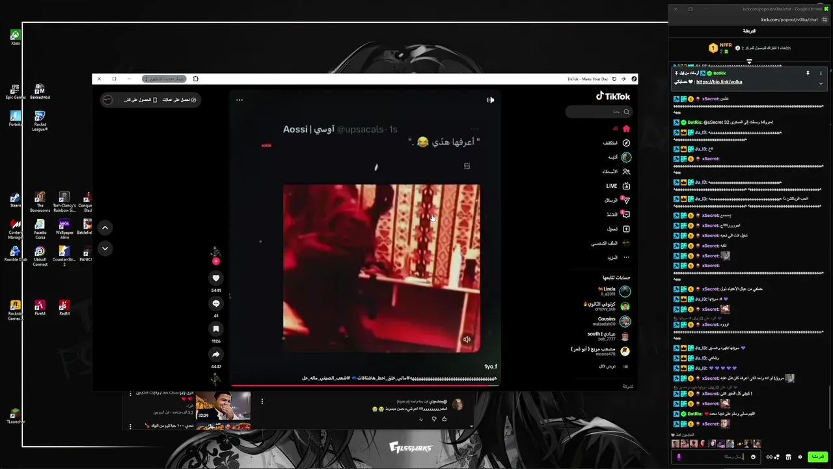Open the Epic Games desktop shortcut

click(16, 92)
